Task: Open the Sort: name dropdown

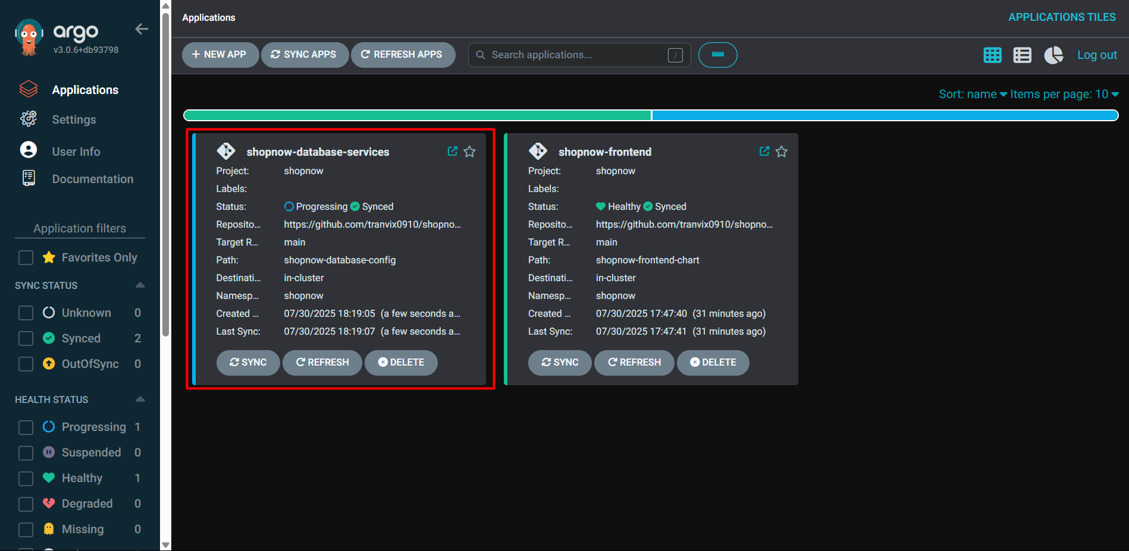Action: [972, 95]
